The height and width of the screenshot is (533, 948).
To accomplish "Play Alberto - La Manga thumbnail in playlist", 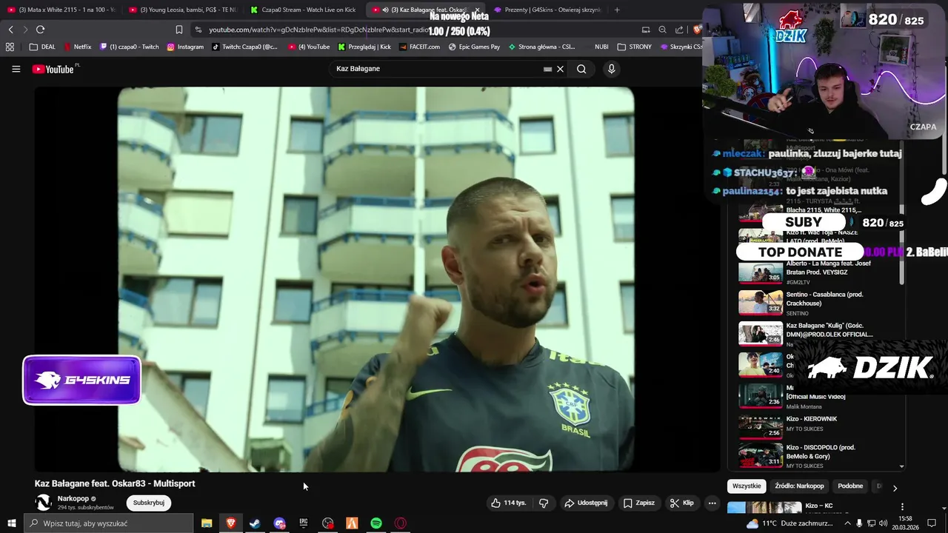I will pyautogui.click(x=761, y=272).
